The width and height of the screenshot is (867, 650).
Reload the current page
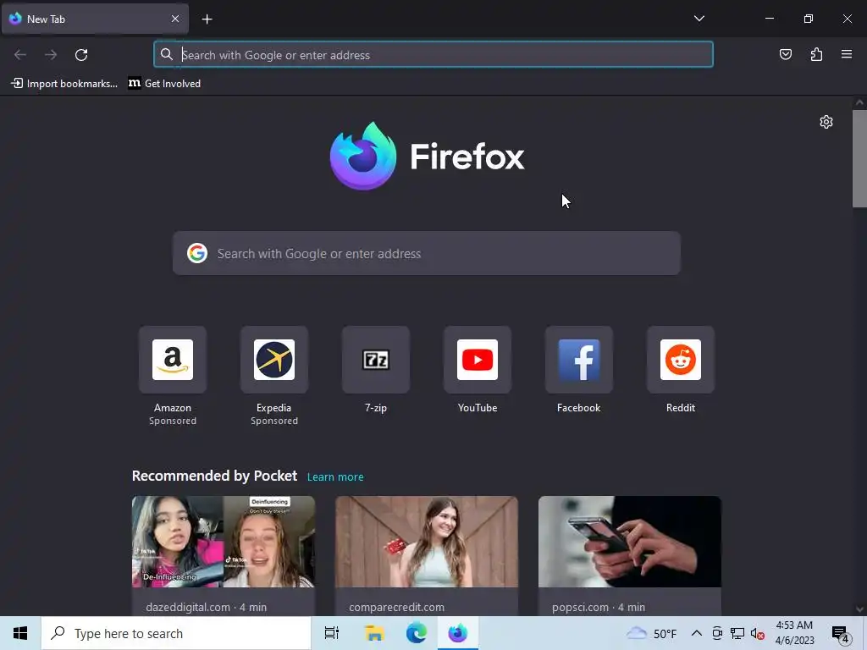pos(81,55)
